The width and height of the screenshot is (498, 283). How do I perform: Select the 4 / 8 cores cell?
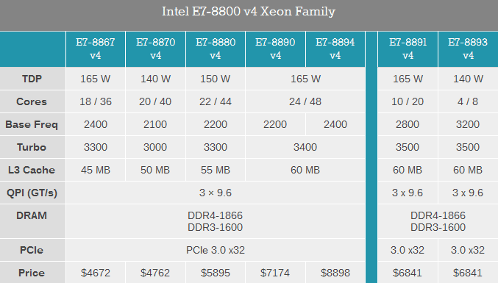[468, 101]
